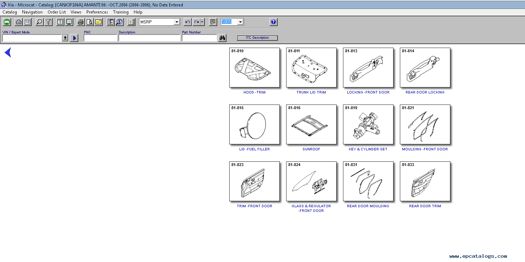This screenshot has height=262, width=525.
Task: Open the Navigation menu
Action: 32,12
